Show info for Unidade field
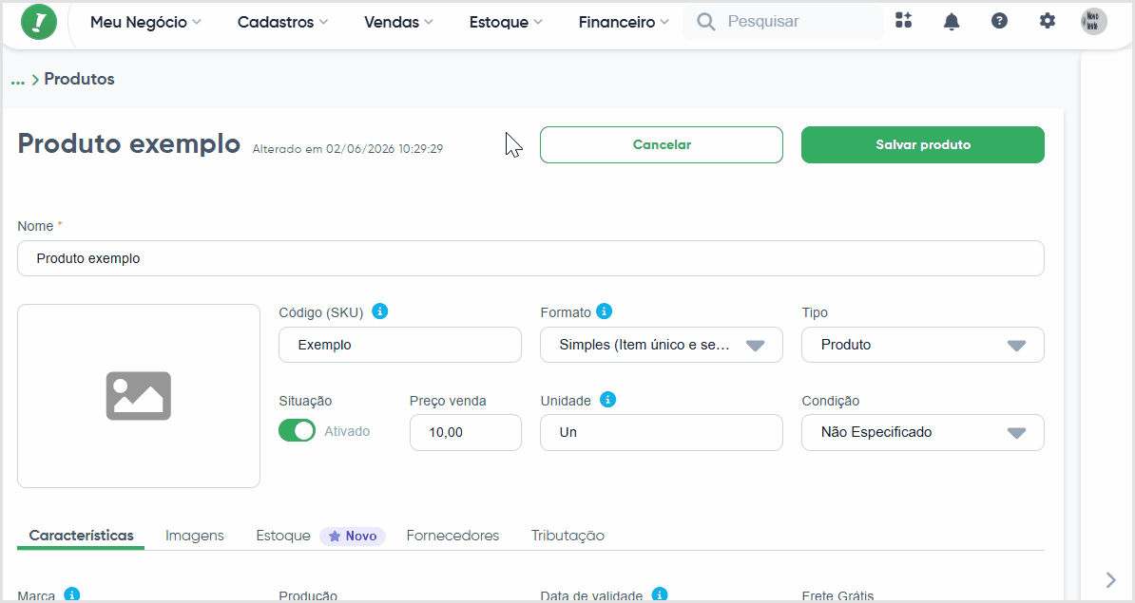Image resolution: width=1135 pixels, height=603 pixels. tap(607, 399)
